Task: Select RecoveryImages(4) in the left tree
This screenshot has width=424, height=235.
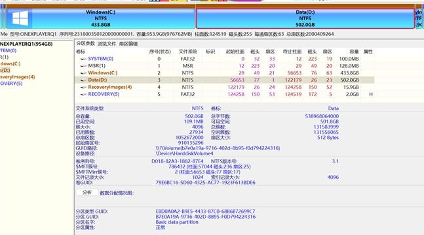Action: 18,77
